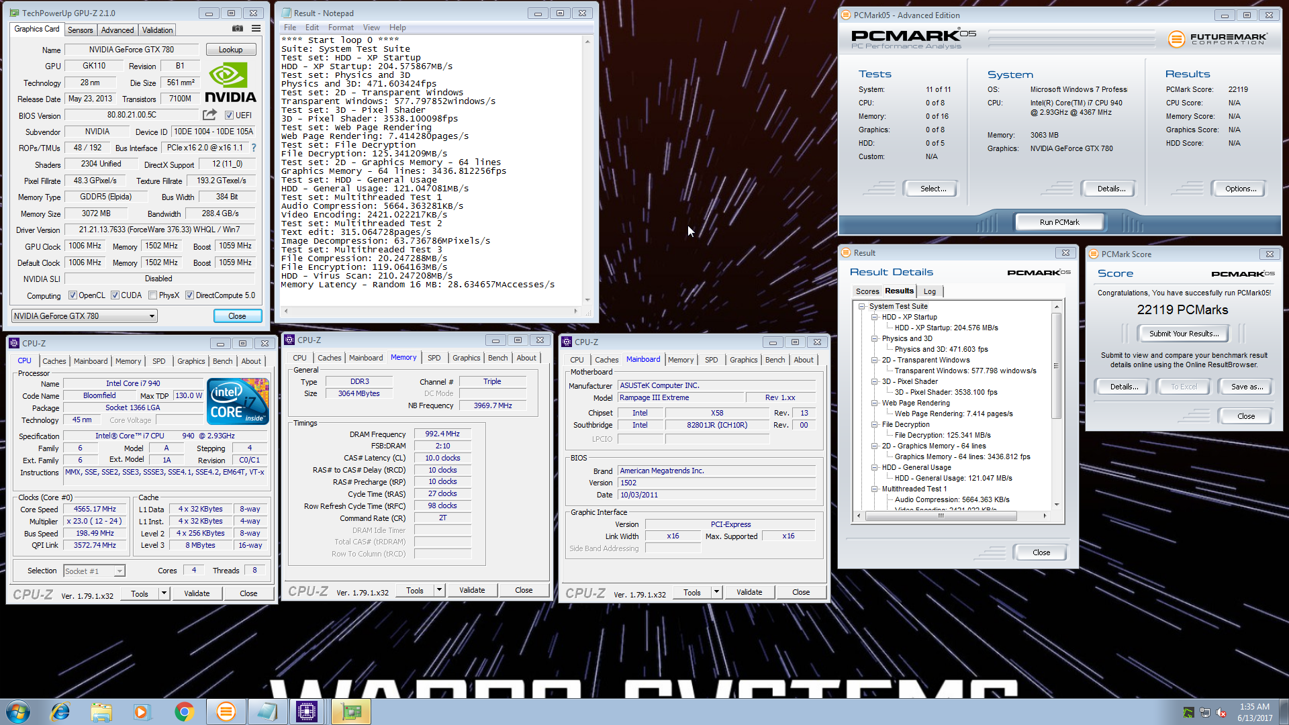This screenshot has width=1289, height=725.
Task: Switch to PCMark05 on the taskbar
Action: (226, 712)
